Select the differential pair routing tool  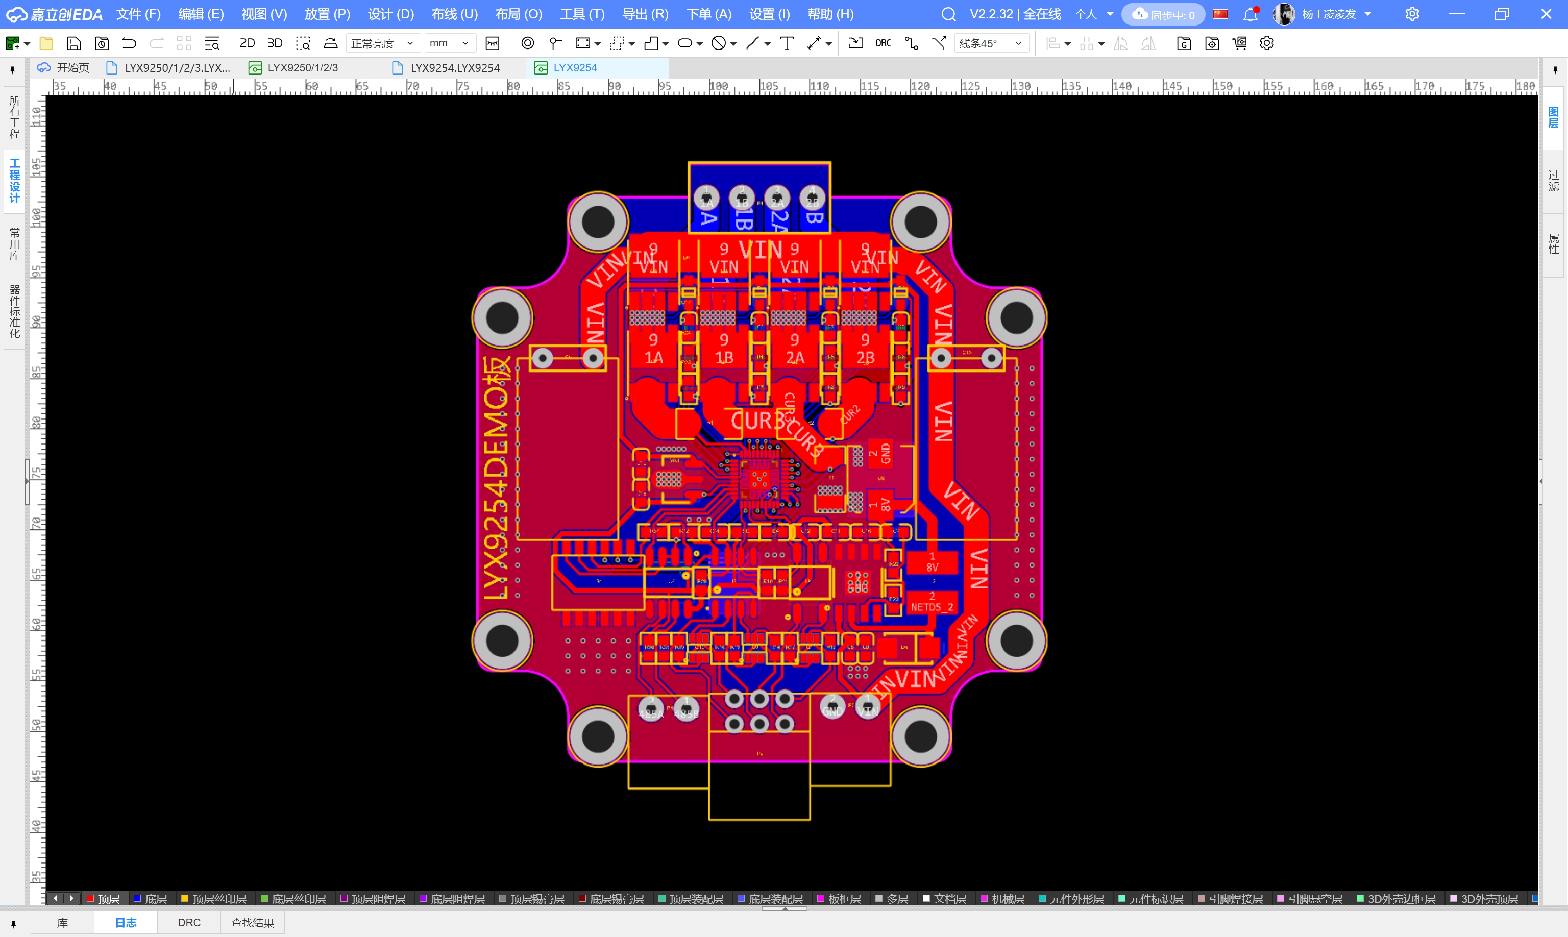tap(939, 43)
